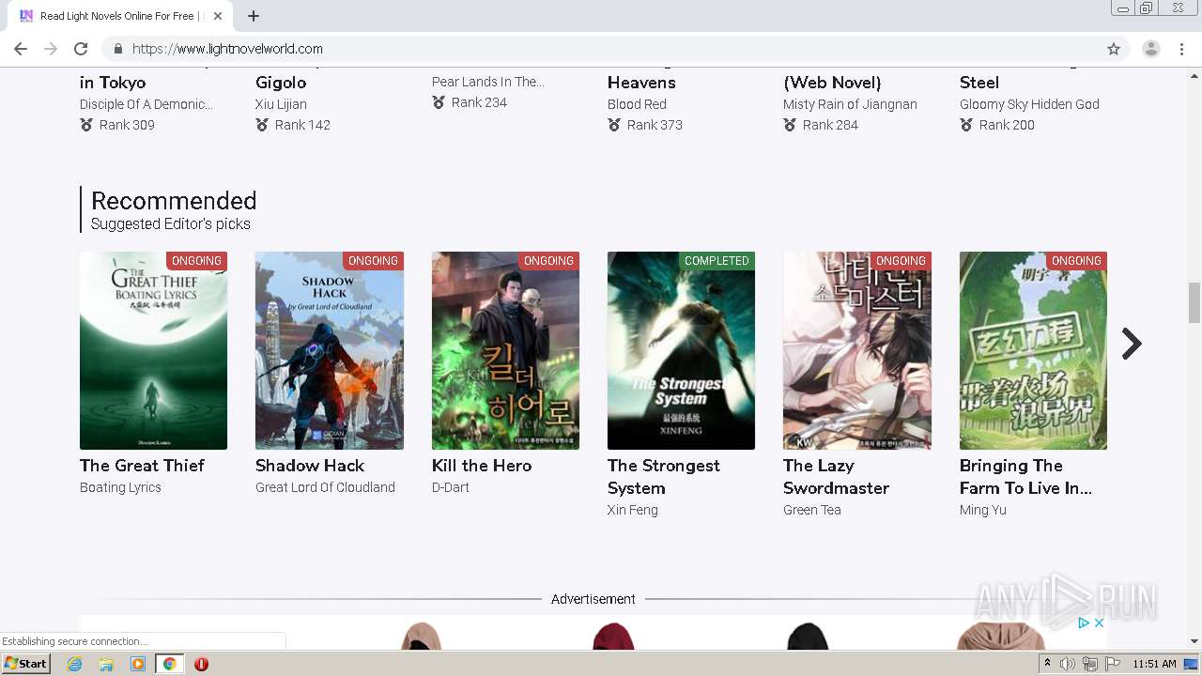The image size is (1202, 676).
Task: Click the rank medal icon beside Rank 309
Action: tap(86, 125)
